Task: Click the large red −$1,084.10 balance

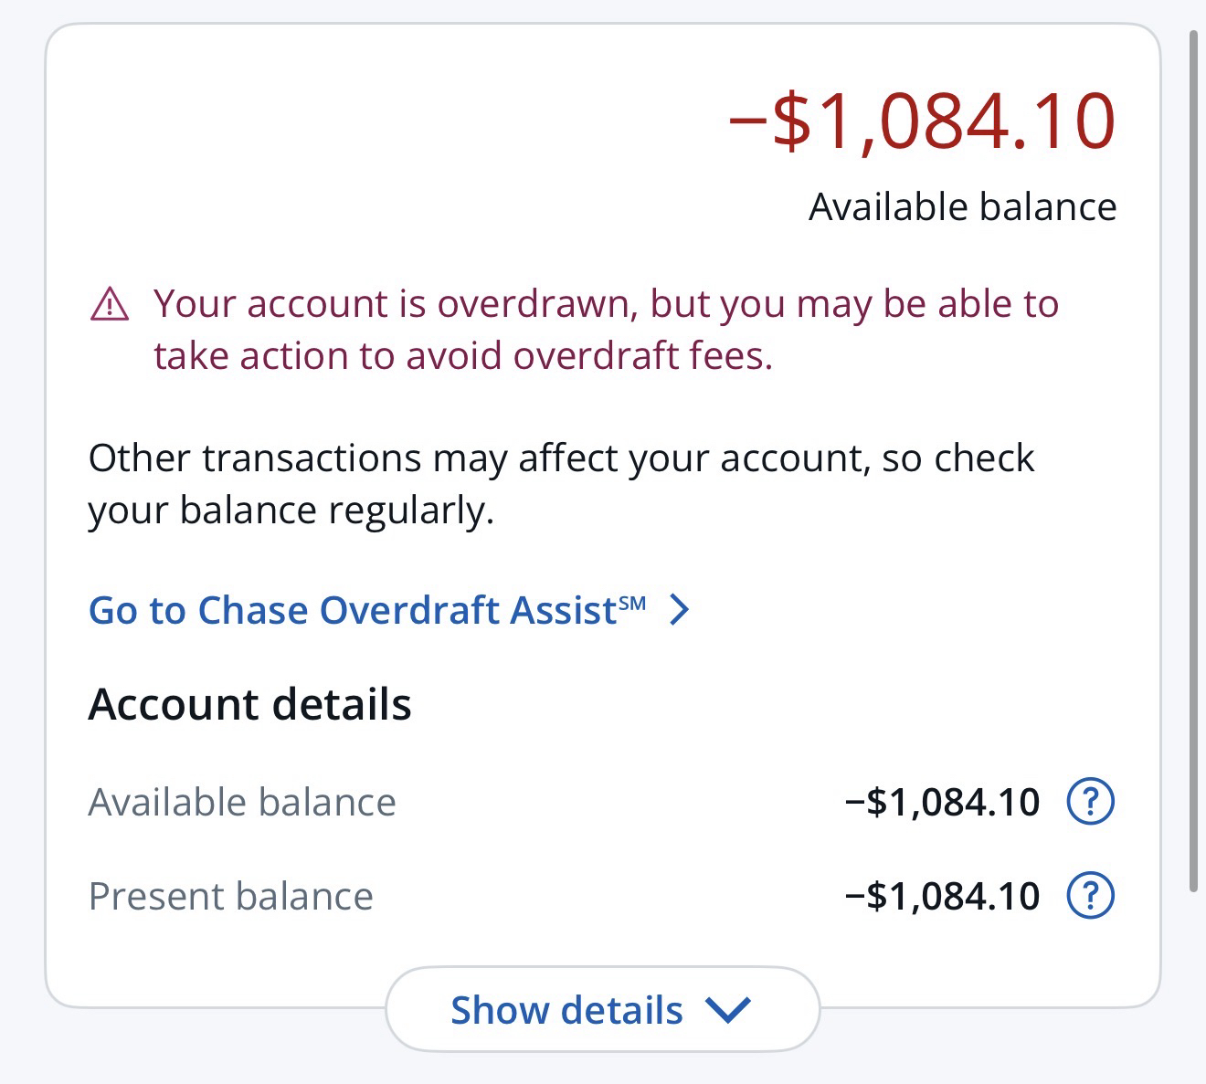Action: (921, 121)
